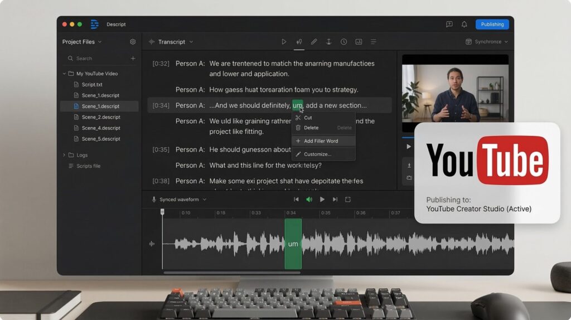The width and height of the screenshot is (571, 320).
Task: Click the [0:35] timestamp
Action: pos(161,149)
